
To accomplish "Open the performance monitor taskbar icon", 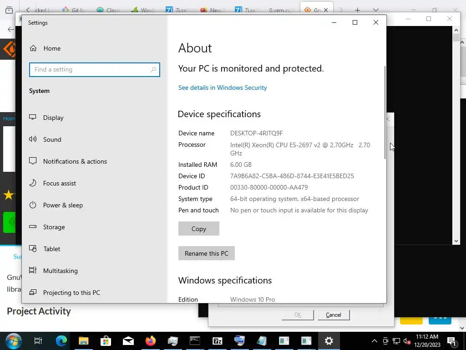I will (172, 341).
